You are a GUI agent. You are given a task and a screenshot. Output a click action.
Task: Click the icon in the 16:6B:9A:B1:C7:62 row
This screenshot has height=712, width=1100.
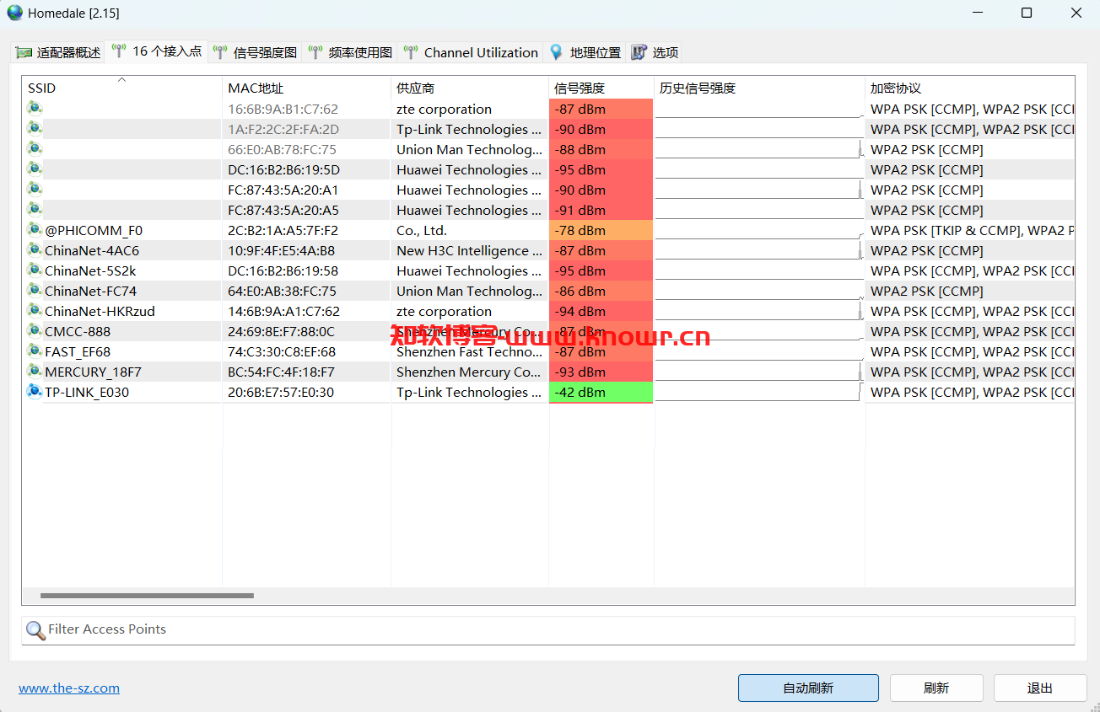point(35,108)
